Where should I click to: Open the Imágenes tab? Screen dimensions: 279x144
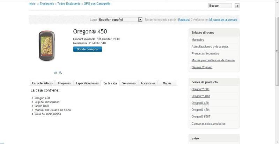[64, 83]
